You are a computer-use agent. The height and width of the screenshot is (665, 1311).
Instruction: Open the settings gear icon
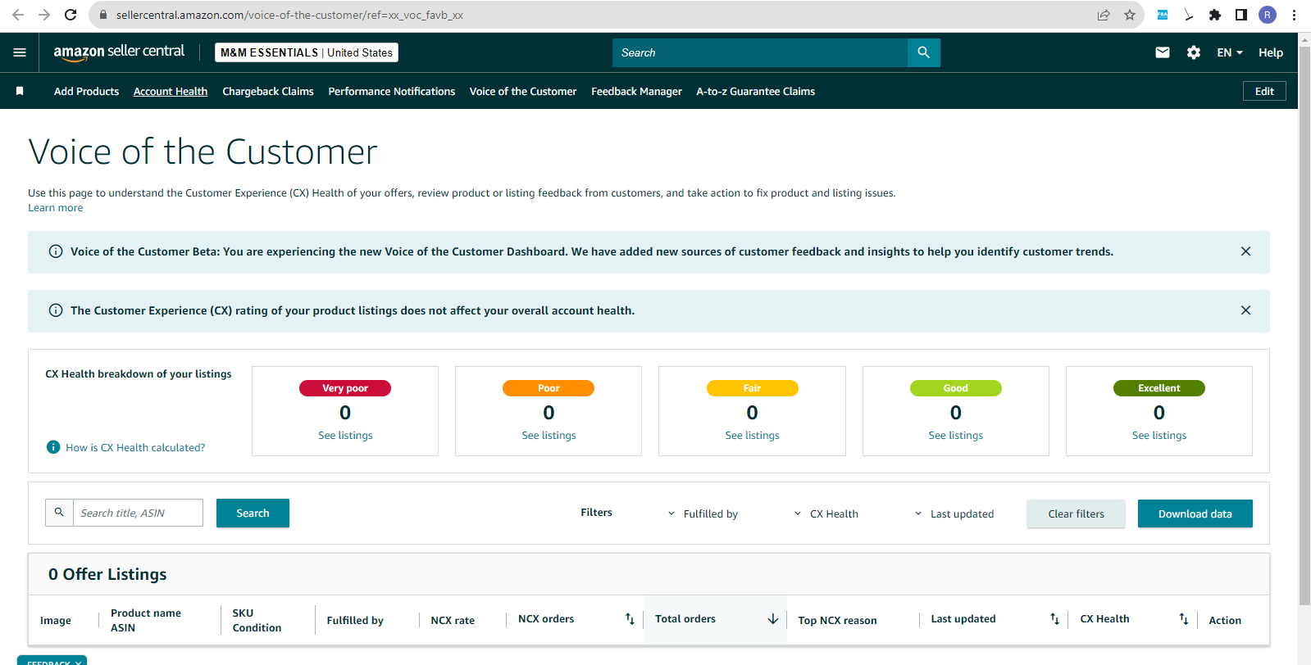point(1194,52)
